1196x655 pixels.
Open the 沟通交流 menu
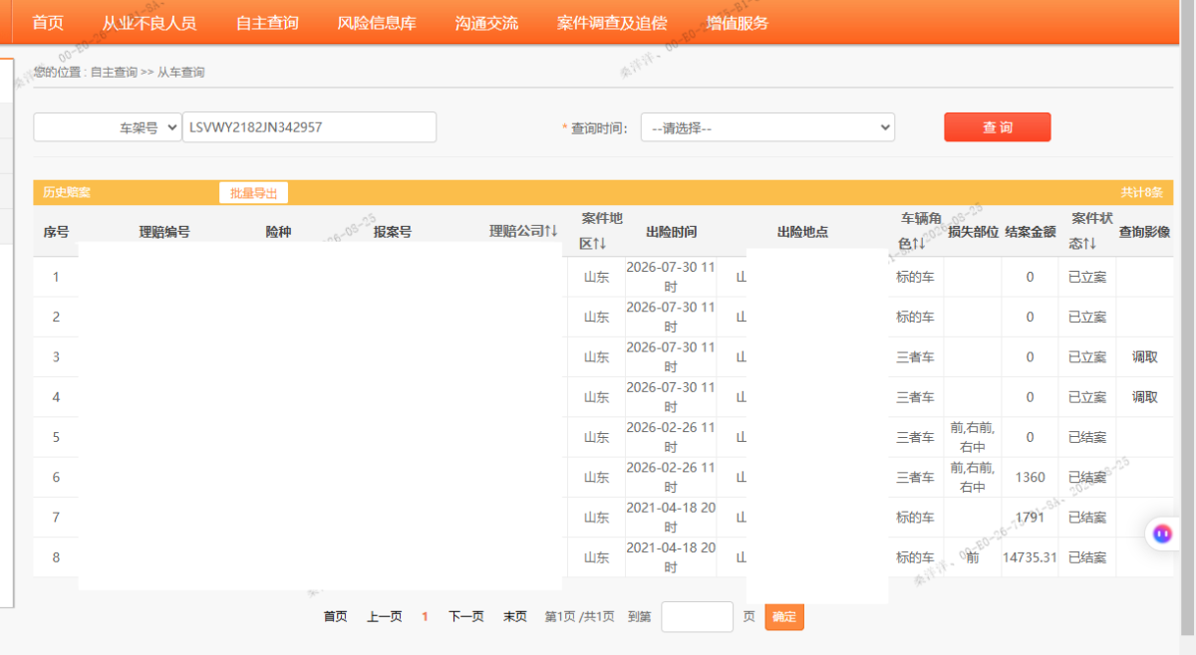point(486,23)
